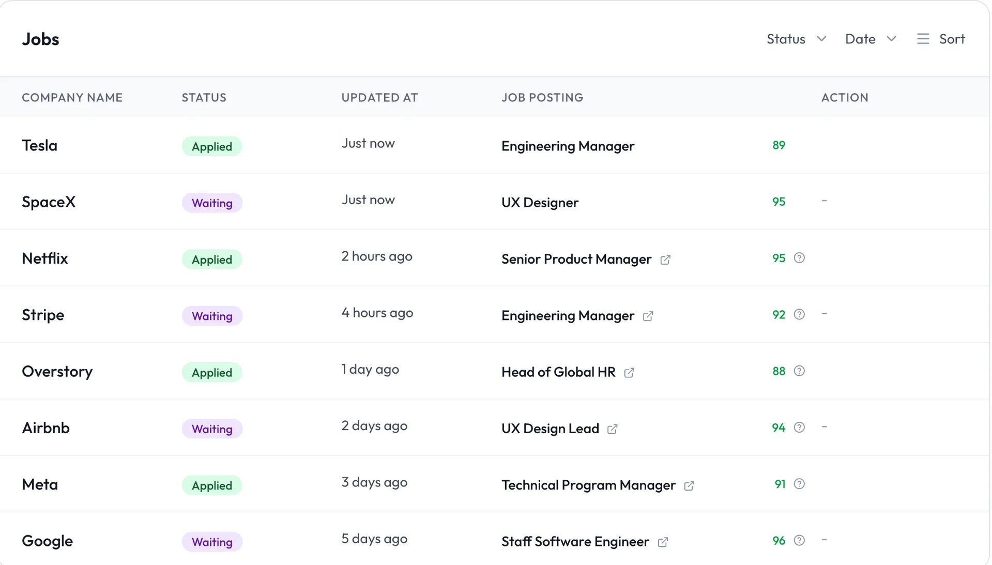Select the SpaceX company name
992x565 pixels.
[x=49, y=202]
